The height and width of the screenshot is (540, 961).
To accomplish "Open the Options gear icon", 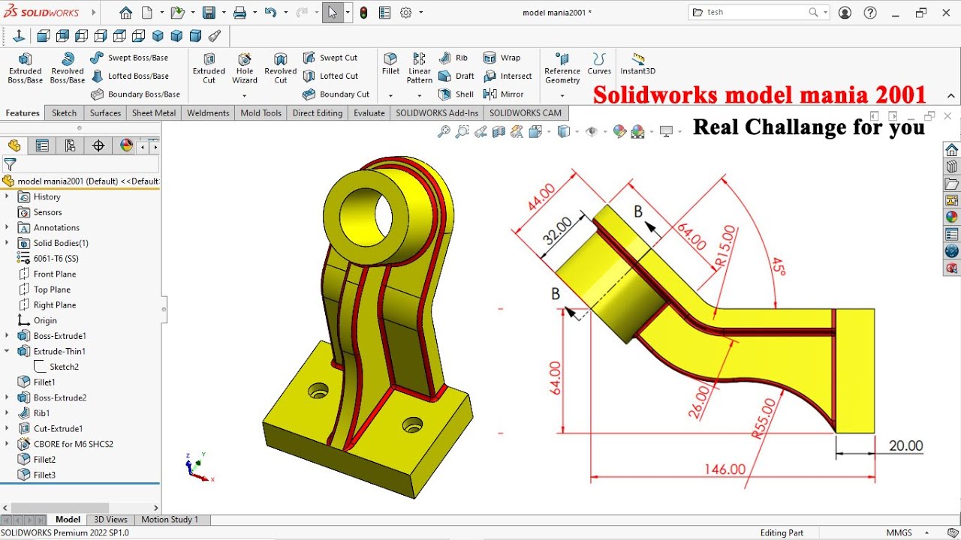I will pos(406,13).
